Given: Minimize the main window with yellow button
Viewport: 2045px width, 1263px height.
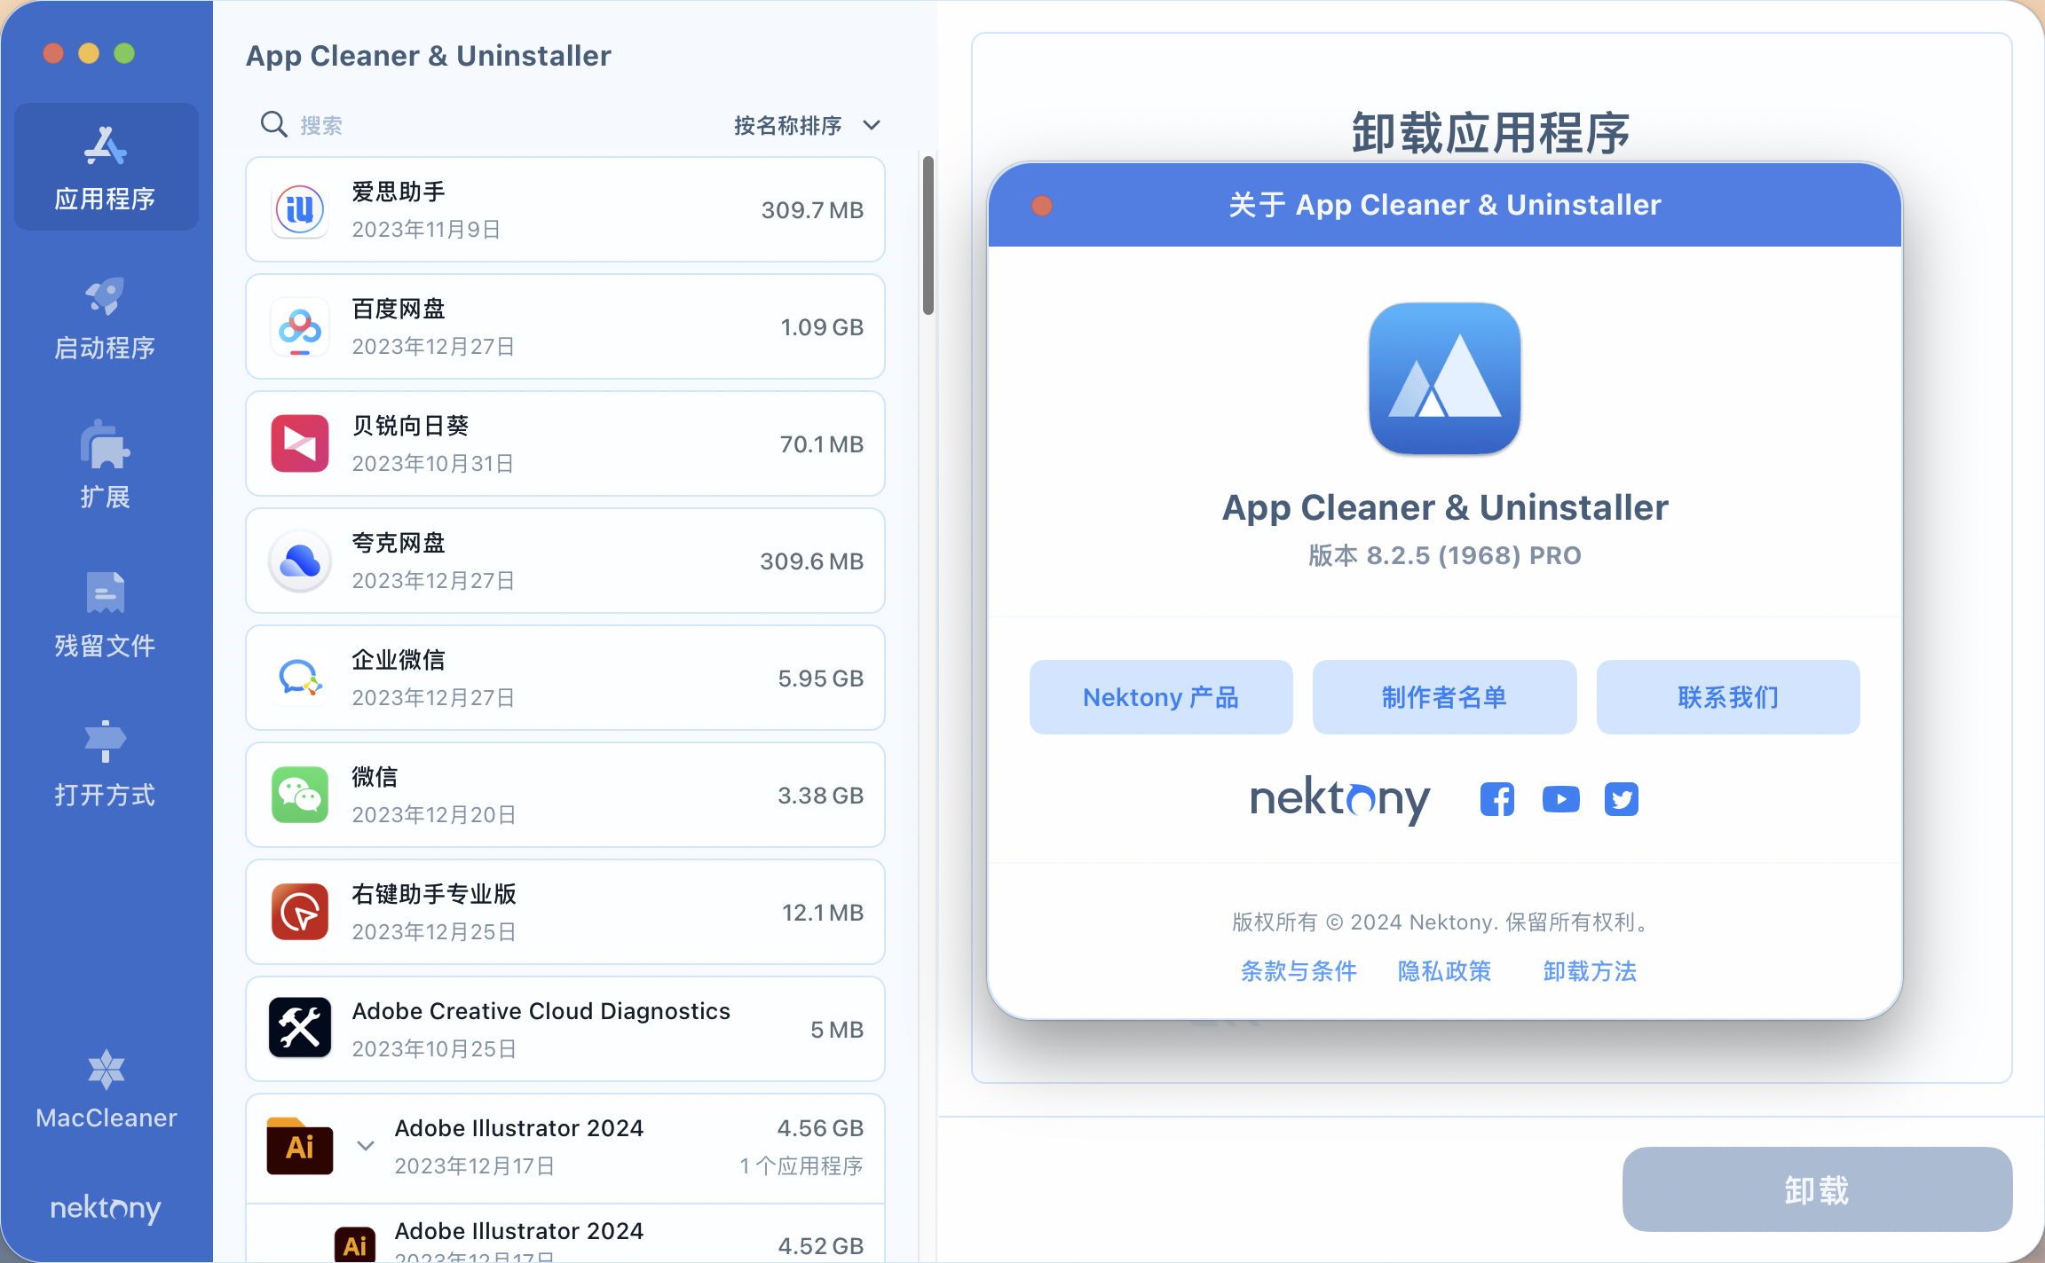Looking at the screenshot, I should click(89, 53).
